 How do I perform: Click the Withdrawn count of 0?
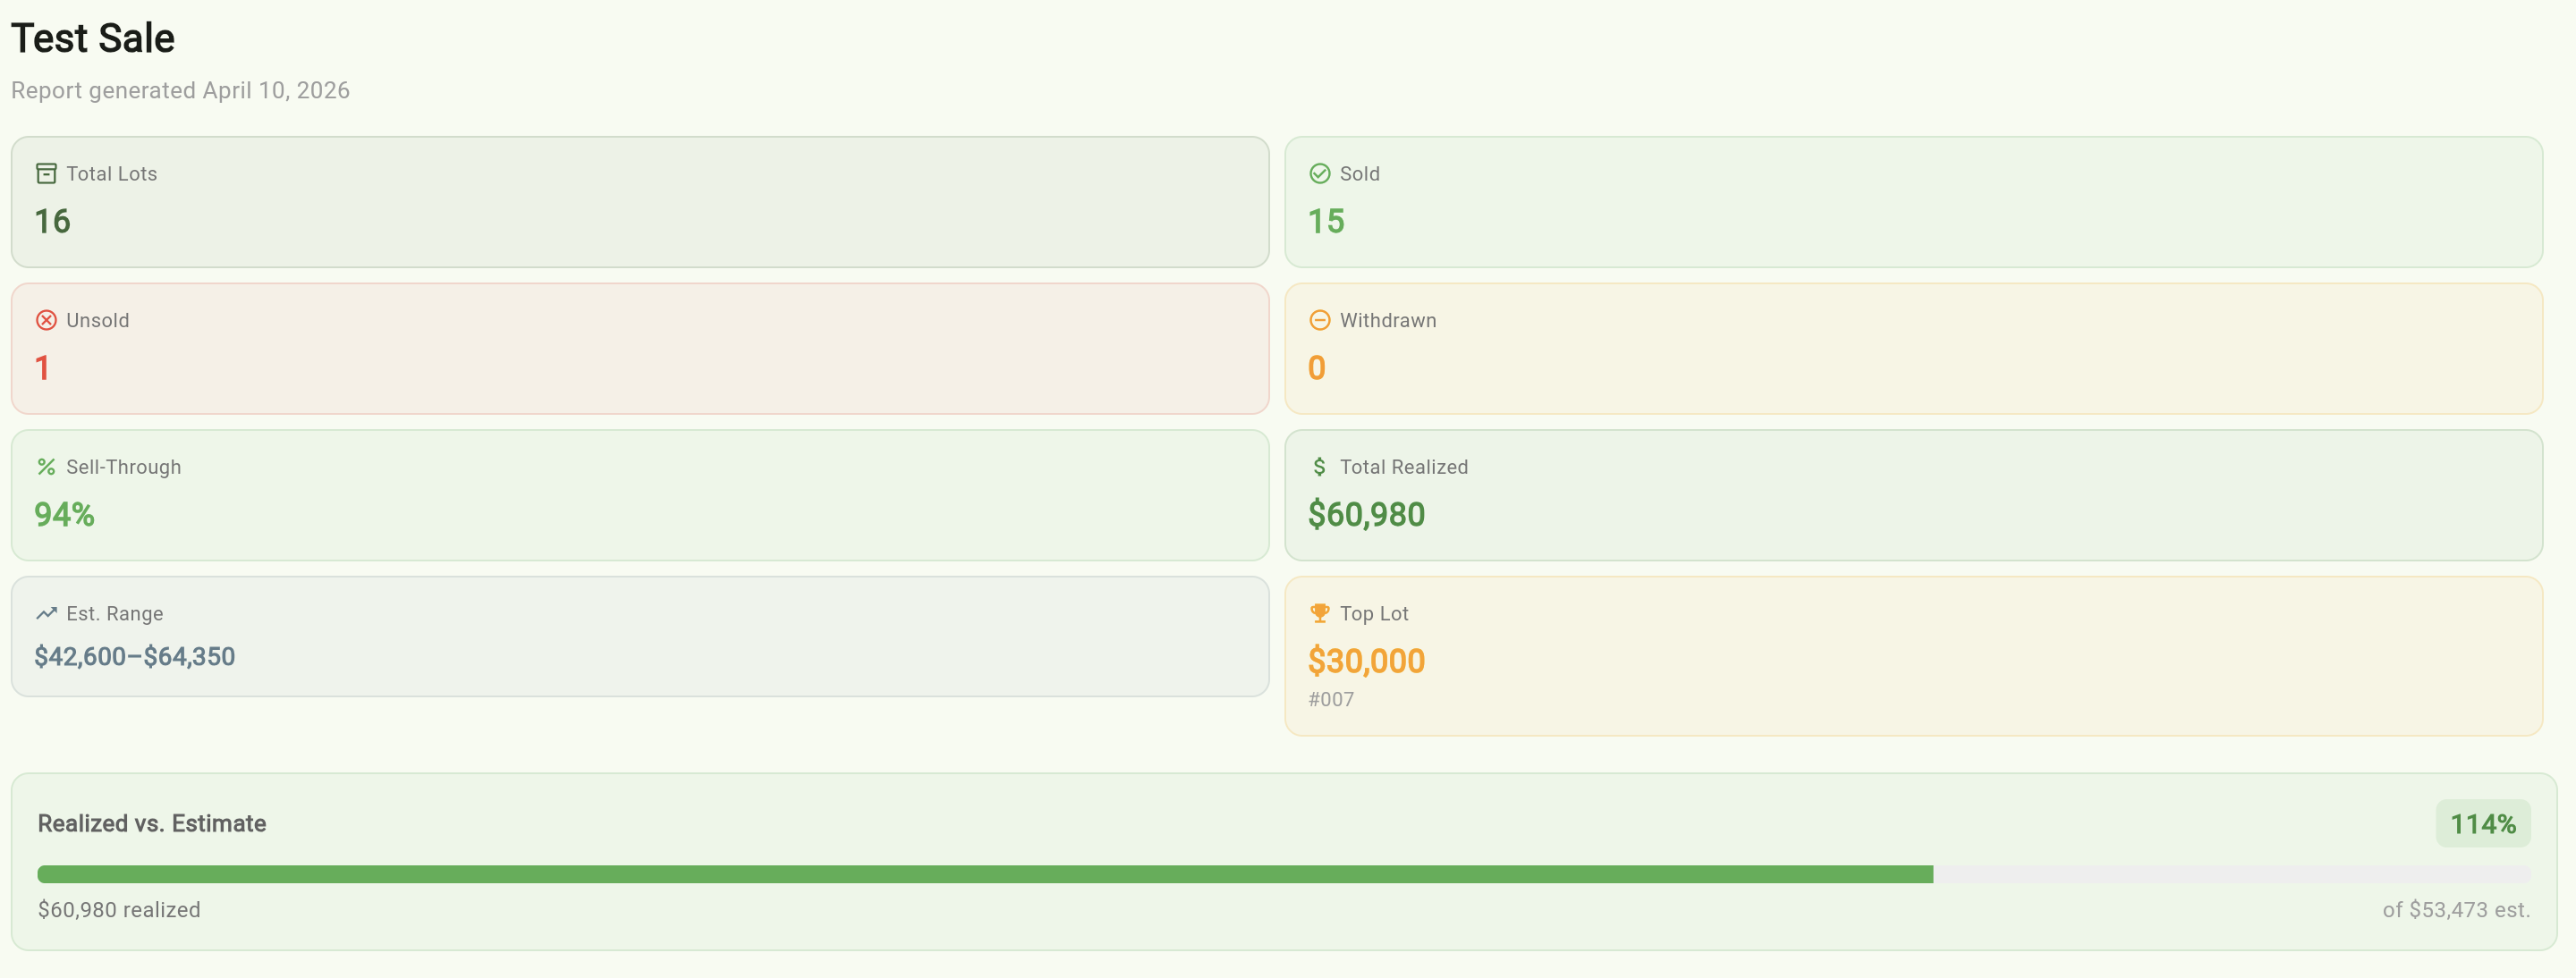point(1316,368)
